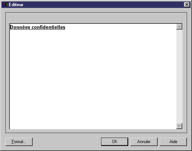Place cursor at end of "Données confidentielles"
This screenshot has height=151, width=192.
(x=66, y=27)
